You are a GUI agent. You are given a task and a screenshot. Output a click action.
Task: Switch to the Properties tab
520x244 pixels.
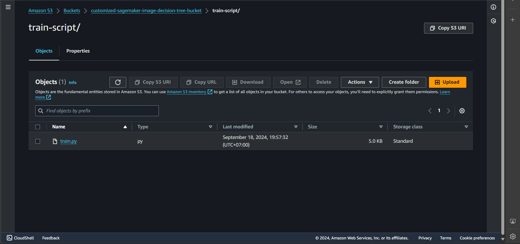click(x=78, y=51)
